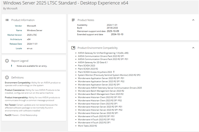Click the Product Coexistence definition term
This screenshot has height=132, width=199.
pyautogui.click(x=15, y=90)
